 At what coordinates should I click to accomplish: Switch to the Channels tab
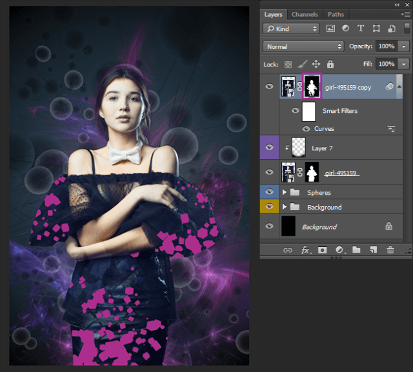tap(305, 14)
